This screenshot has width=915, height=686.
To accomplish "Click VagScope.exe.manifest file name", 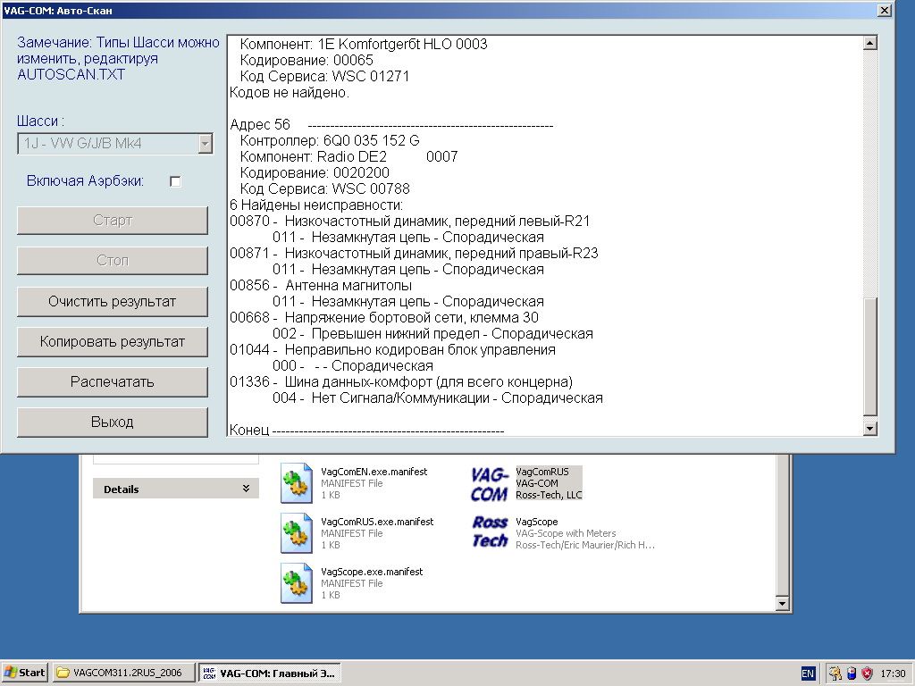I will click(372, 572).
